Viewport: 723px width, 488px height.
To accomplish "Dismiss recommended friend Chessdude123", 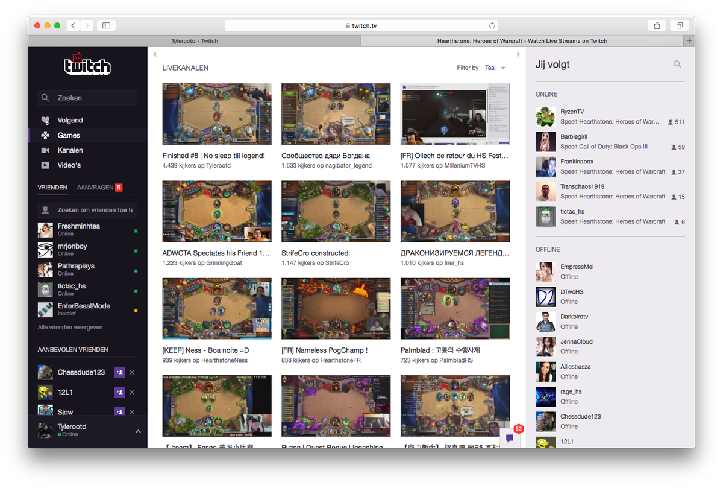I will coord(133,373).
